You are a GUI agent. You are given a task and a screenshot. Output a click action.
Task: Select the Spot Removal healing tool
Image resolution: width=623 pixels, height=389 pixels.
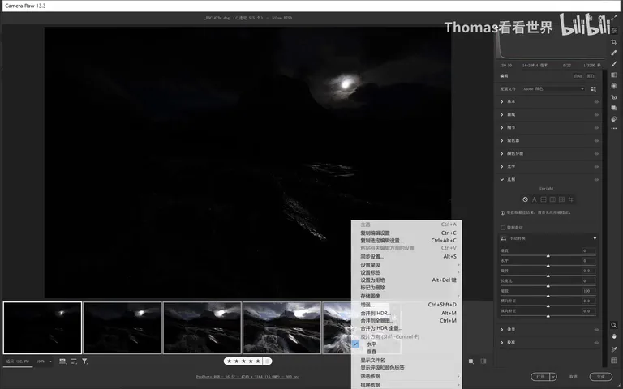click(x=614, y=53)
